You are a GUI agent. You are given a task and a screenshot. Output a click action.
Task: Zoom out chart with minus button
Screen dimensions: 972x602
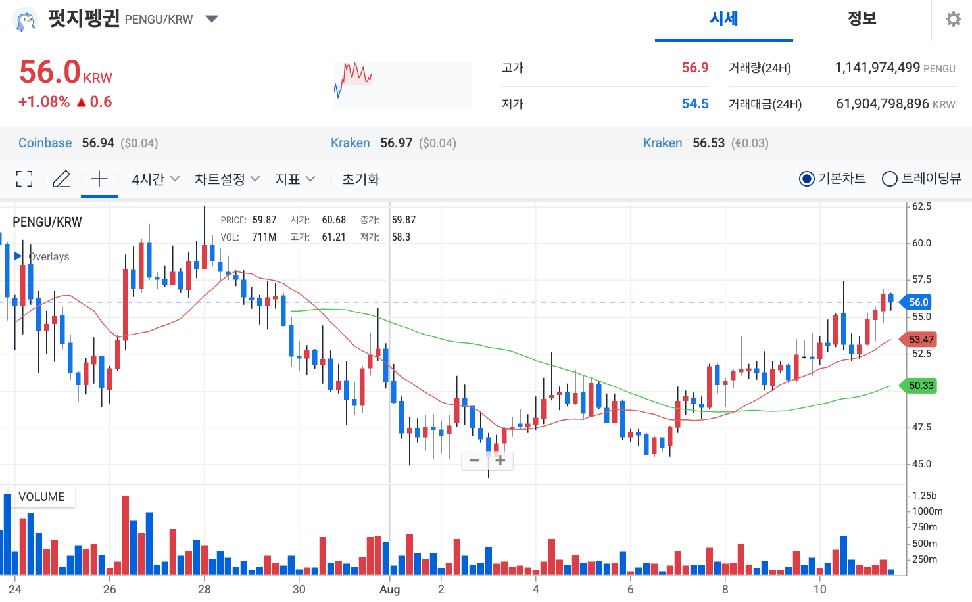pos(474,461)
